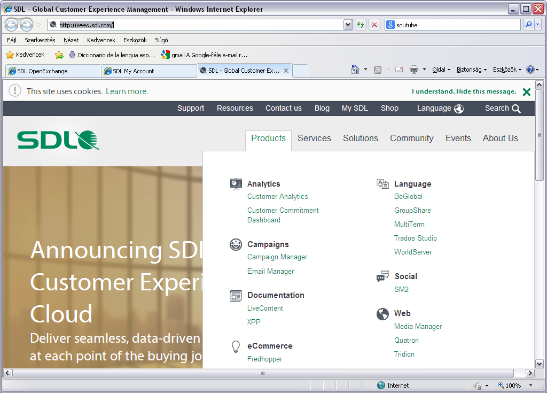Image resolution: width=547 pixels, height=393 pixels.
Task: Click the browser Back arrow button
Action: 12,25
